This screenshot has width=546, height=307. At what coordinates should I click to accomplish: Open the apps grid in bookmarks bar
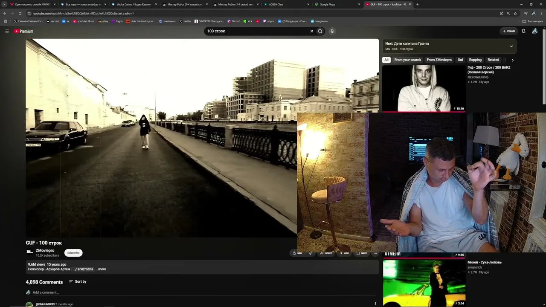[x=6, y=21]
